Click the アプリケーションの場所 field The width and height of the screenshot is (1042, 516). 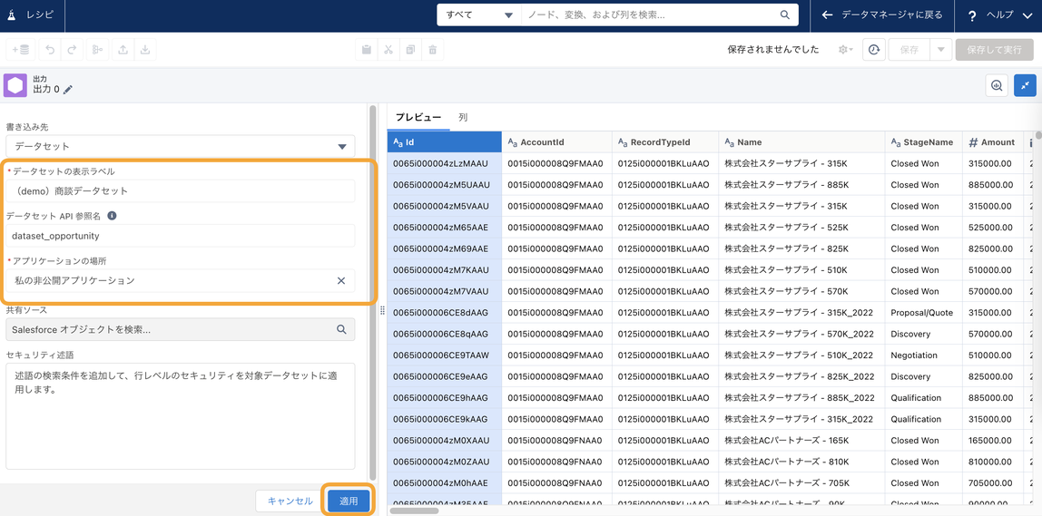[180, 281]
